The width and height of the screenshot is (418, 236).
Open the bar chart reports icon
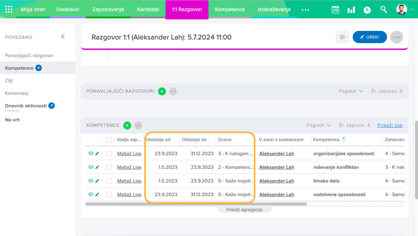(351, 10)
